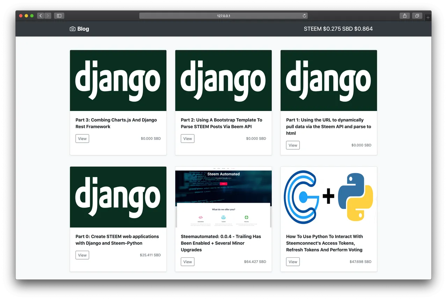
Task: View the Steemconnect access tokens post
Action: point(293,262)
